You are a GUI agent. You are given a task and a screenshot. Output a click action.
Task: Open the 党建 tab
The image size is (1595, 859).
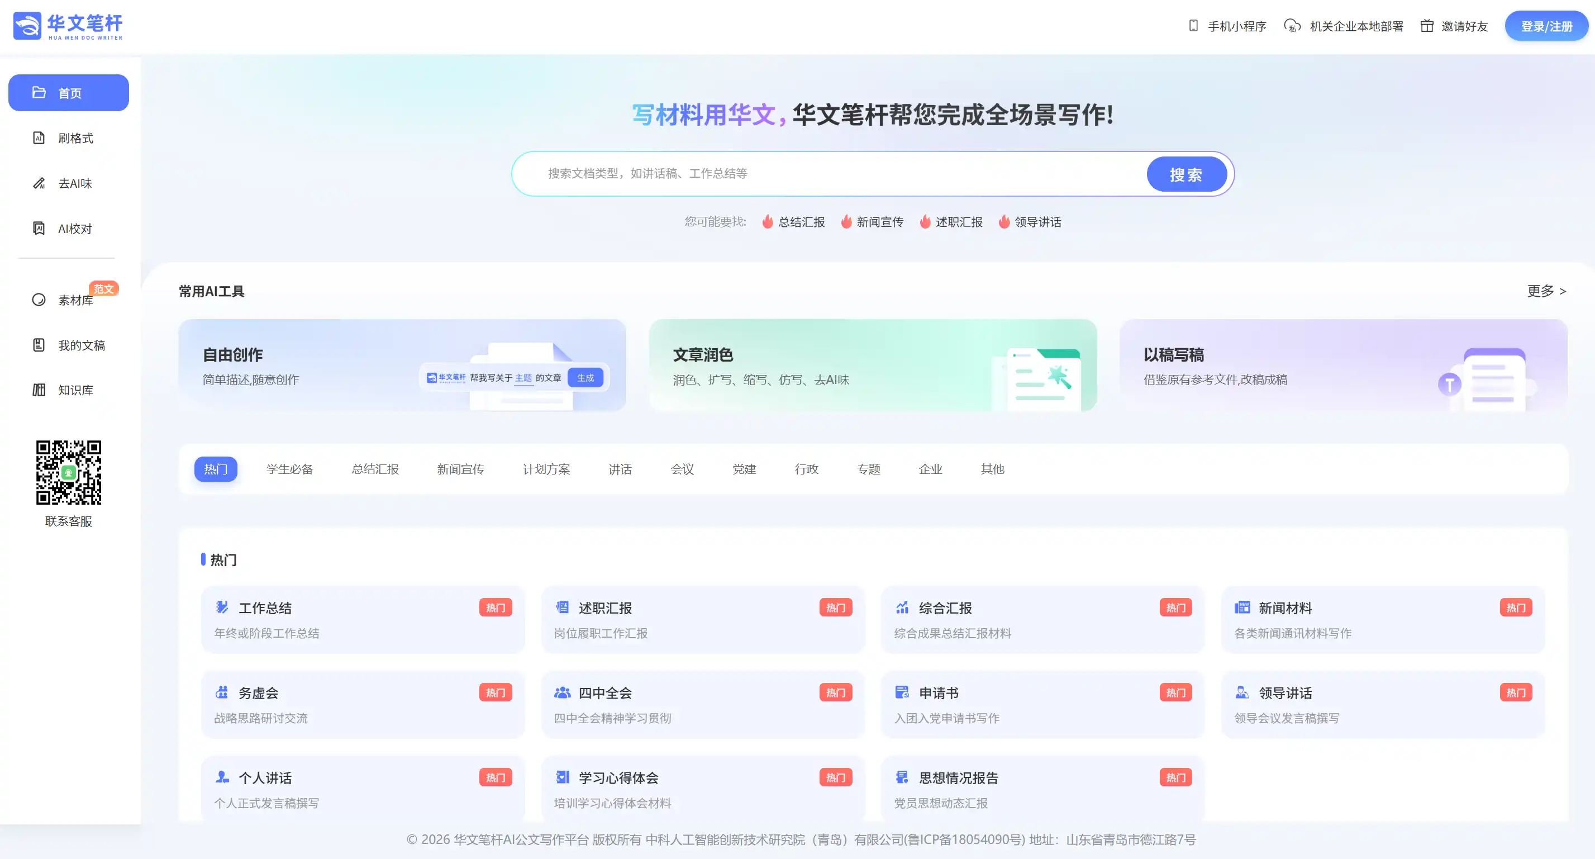click(744, 469)
